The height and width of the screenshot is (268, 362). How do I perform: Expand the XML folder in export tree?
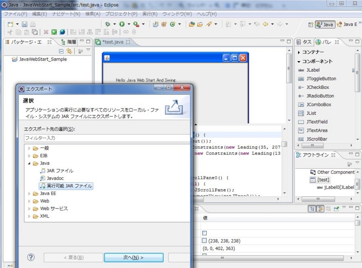pos(29,216)
